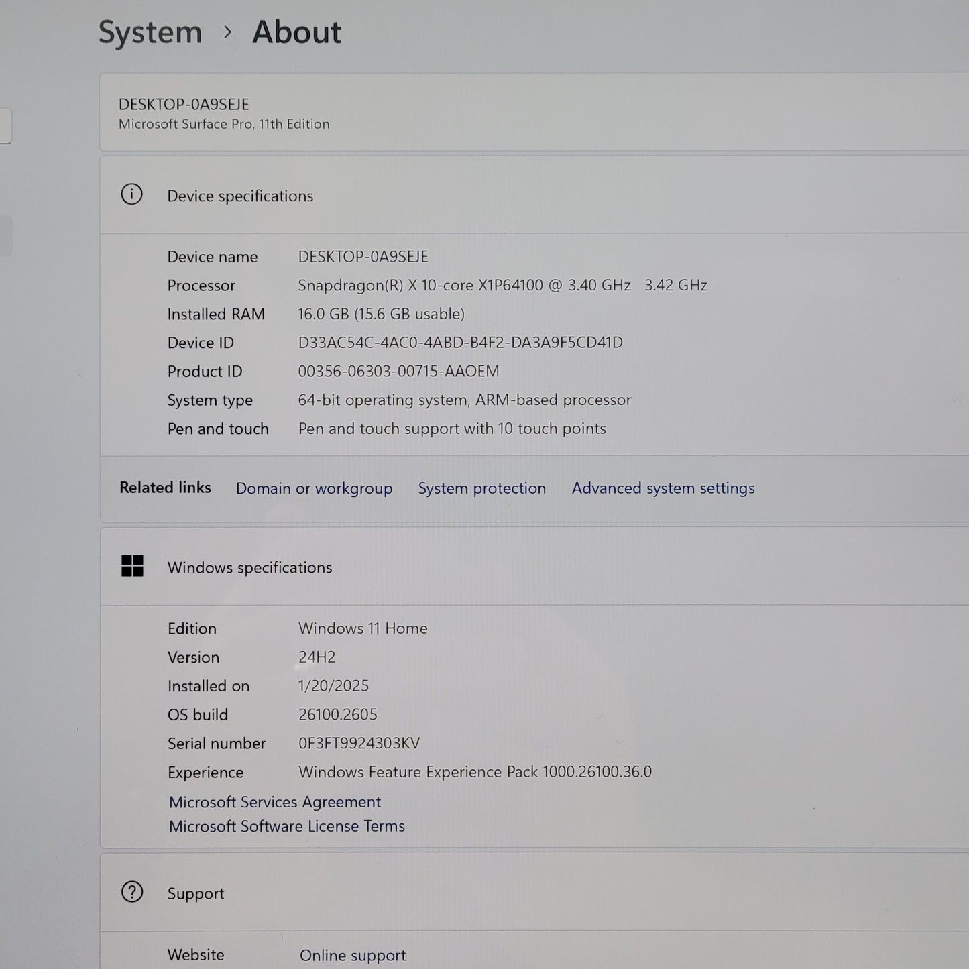Viewport: 969px width, 969px height.
Task: Open the Online support link
Action: coord(353,955)
